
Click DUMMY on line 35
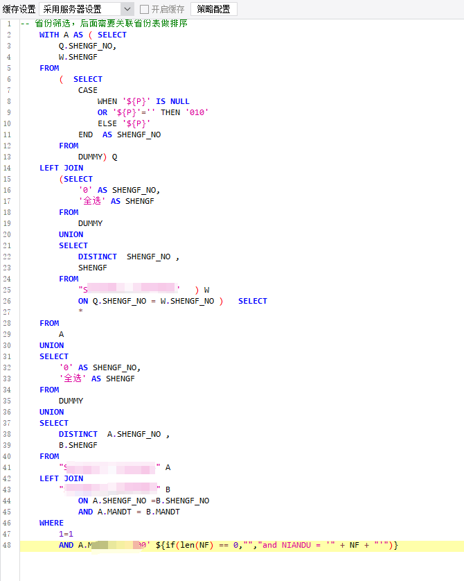[x=71, y=401]
